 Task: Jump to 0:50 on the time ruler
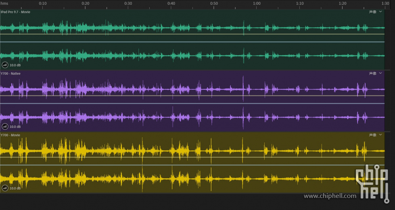pos(214,4)
